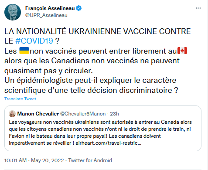The image size is (208, 170).
Task: Click the 23h timestamp of quoted tweet
Action: pyautogui.click(x=114, y=114)
